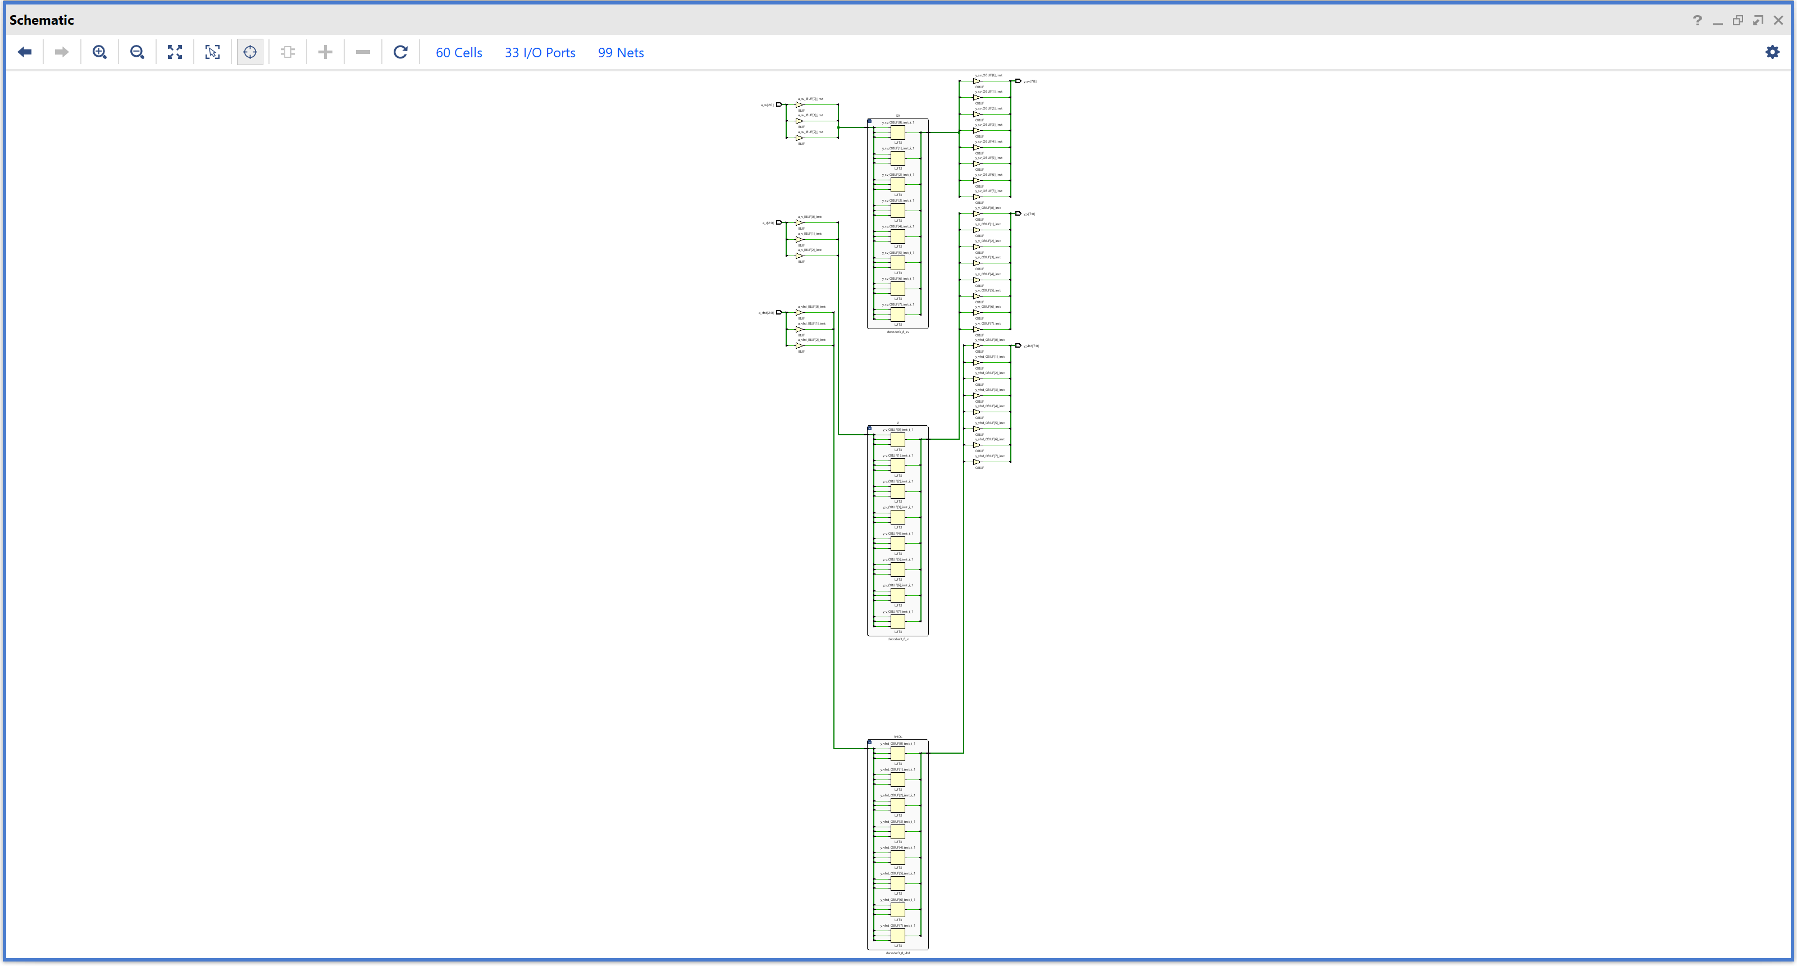Select the y_vhd_OBUF[0]_inst_i_1 LUT3 cell
1797x966 pixels.
tap(898, 753)
